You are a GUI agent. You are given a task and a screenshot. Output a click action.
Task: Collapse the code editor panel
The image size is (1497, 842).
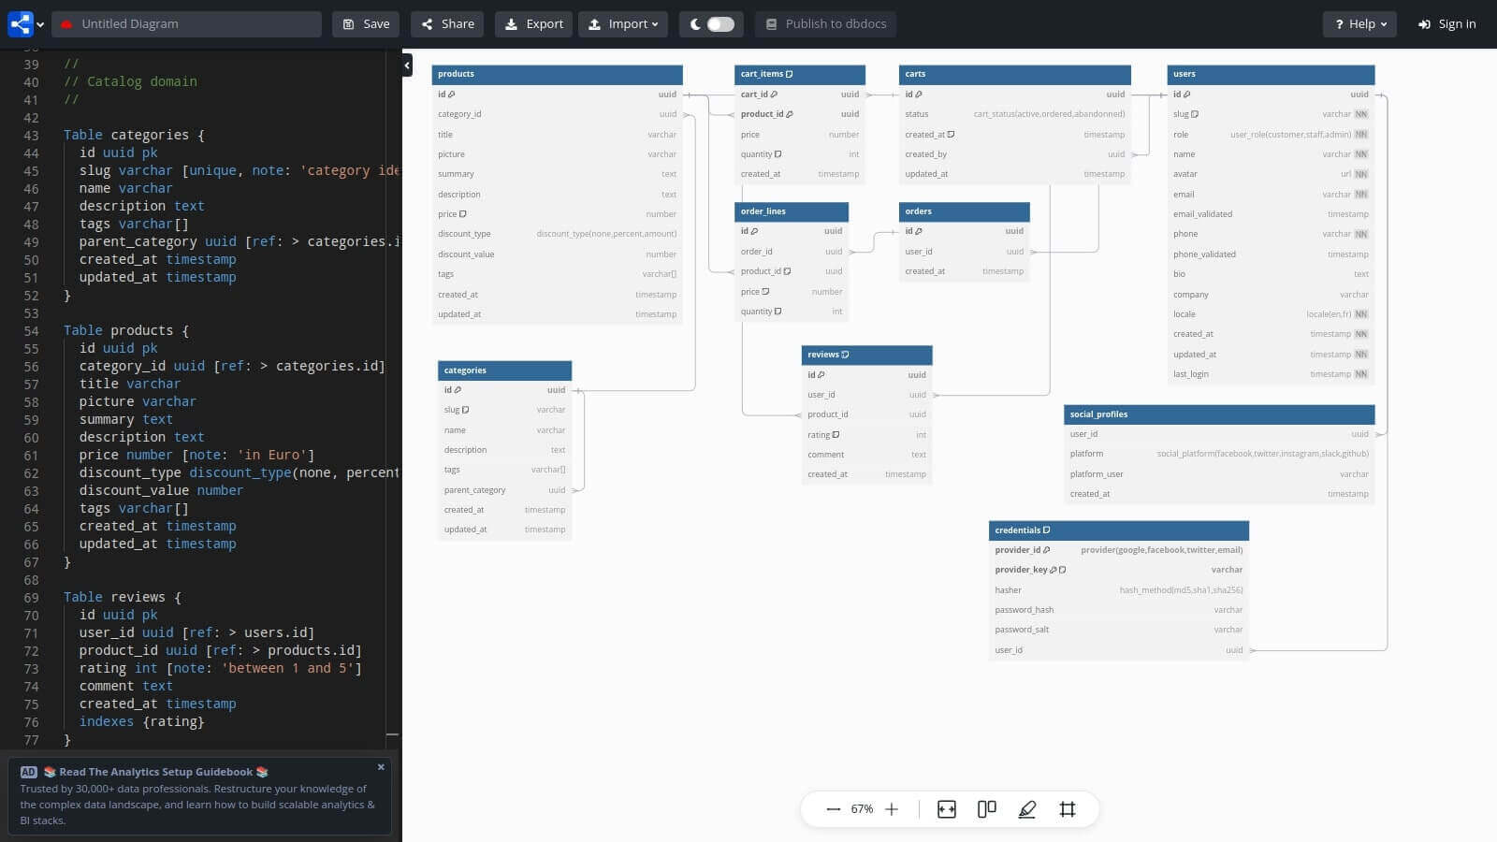pyautogui.click(x=406, y=65)
